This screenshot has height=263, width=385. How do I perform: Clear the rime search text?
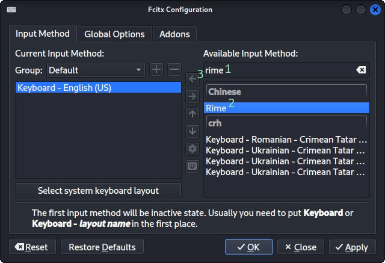361,70
